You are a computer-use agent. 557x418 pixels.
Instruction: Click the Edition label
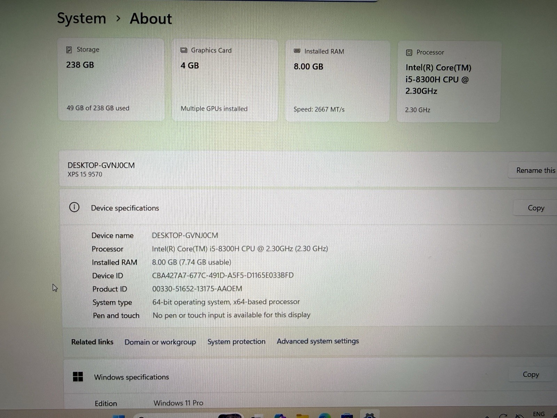[x=106, y=403]
